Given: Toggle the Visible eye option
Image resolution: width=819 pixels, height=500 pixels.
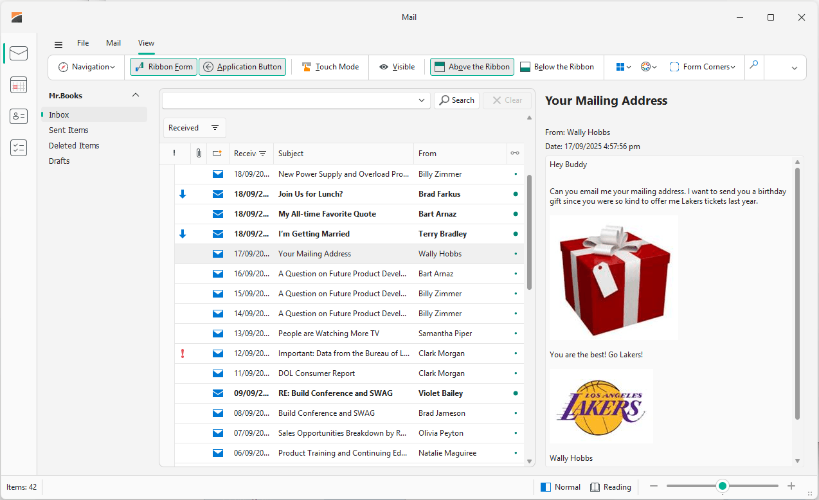Looking at the screenshot, I should (397, 67).
